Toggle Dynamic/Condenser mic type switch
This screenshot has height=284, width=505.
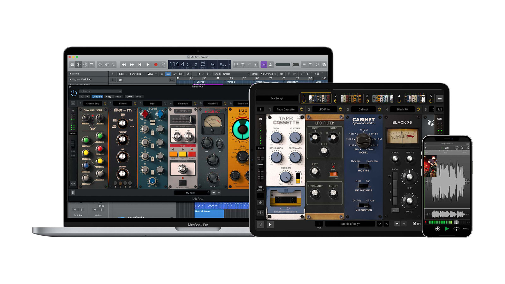click(364, 165)
